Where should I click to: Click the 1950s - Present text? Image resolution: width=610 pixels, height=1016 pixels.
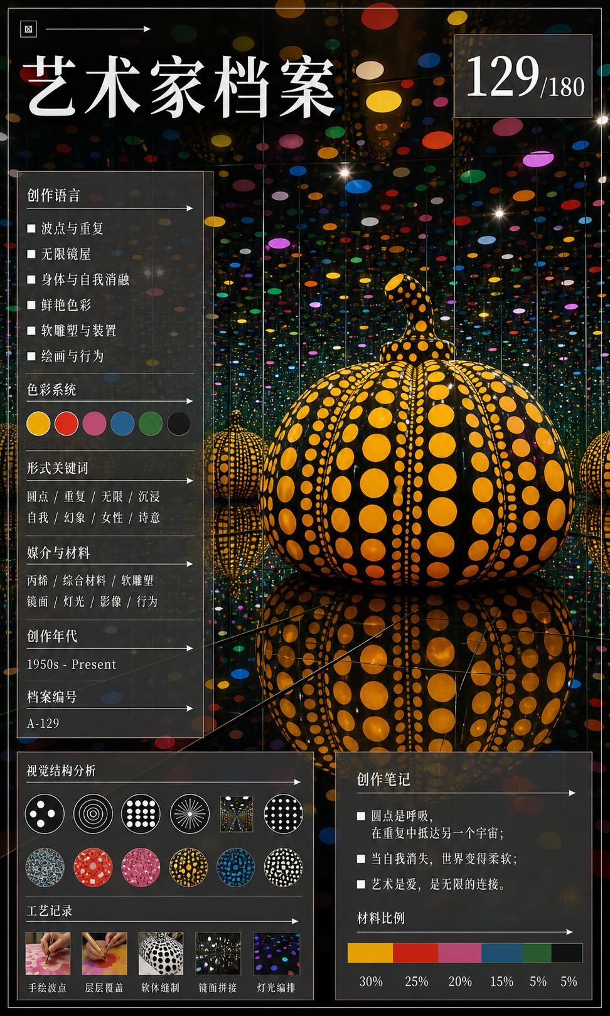[72, 665]
